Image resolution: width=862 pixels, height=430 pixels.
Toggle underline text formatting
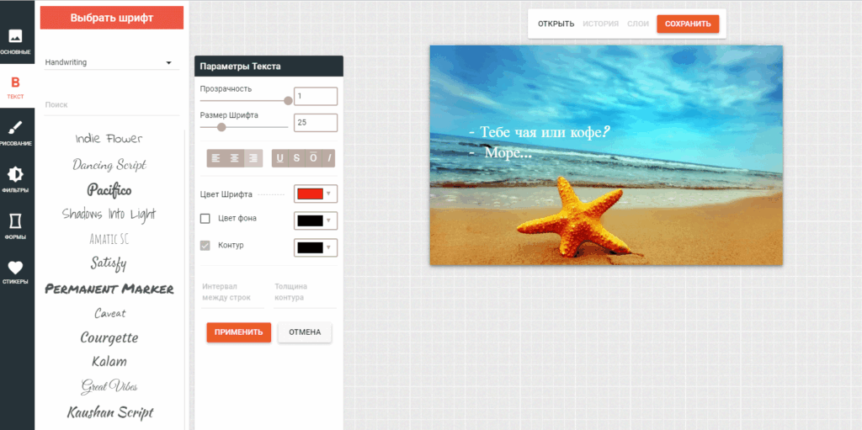click(280, 158)
